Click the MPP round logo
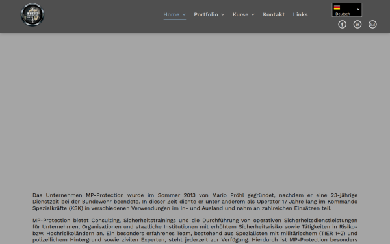390x244 pixels. click(x=32, y=14)
